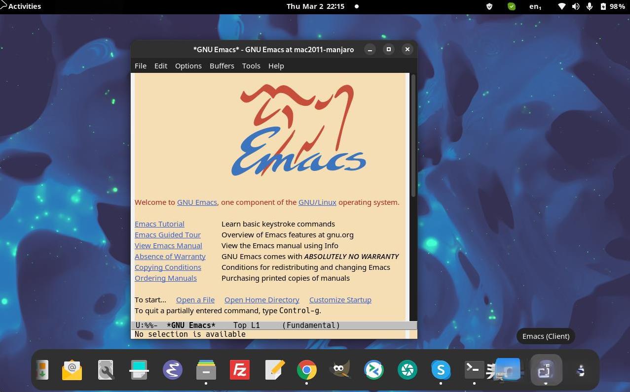
Task: Click the Customize Startup link
Action: 340,300
